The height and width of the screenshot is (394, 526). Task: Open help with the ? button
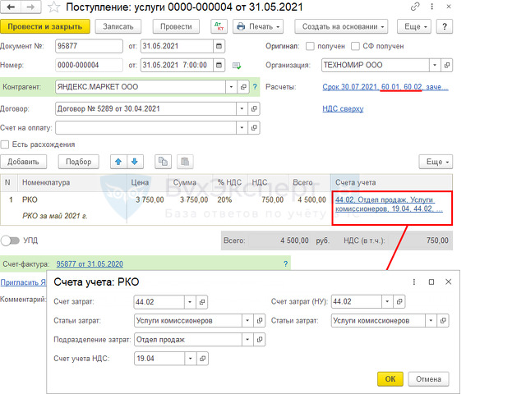coord(445,26)
